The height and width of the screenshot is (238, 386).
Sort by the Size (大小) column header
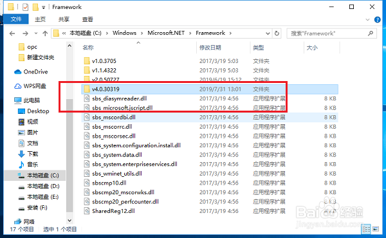[312, 48]
